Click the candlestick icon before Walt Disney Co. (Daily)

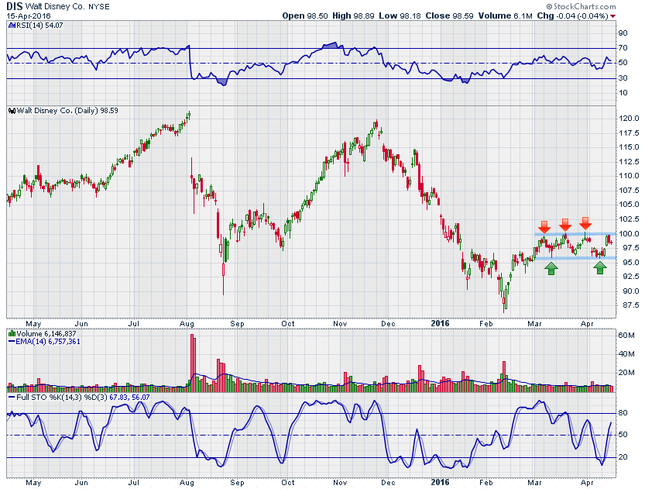coord(12,111)
